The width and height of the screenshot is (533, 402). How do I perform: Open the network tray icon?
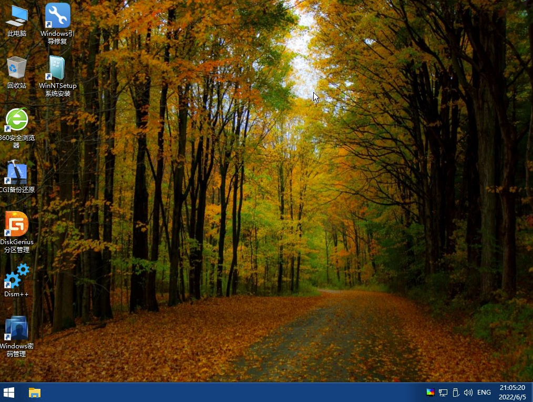pos(443,393)
